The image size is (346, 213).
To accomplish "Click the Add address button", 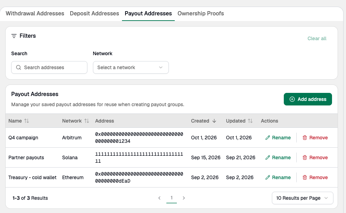I will tap(308, 99).
